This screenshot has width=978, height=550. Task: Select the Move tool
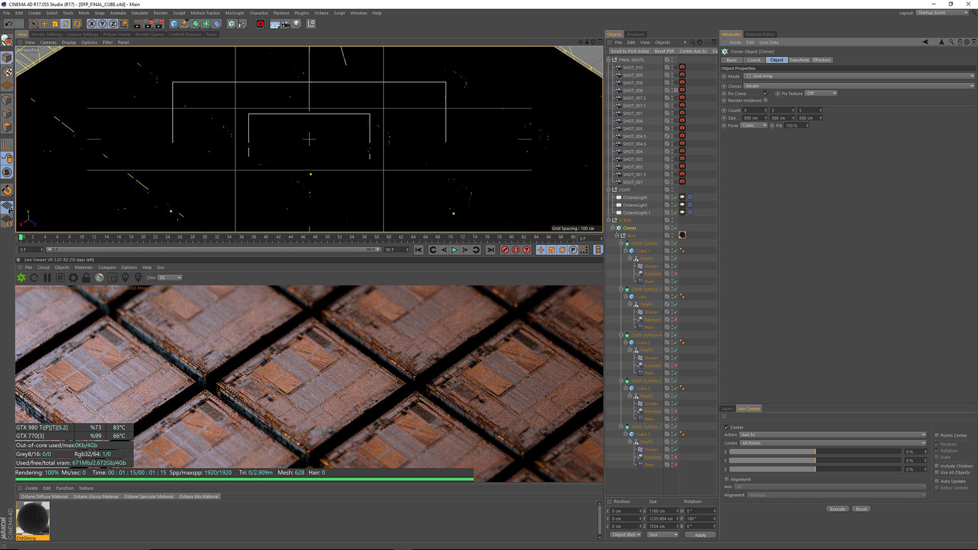tap(44, 23)
